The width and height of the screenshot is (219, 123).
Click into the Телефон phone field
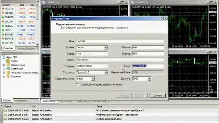(92, 66)
